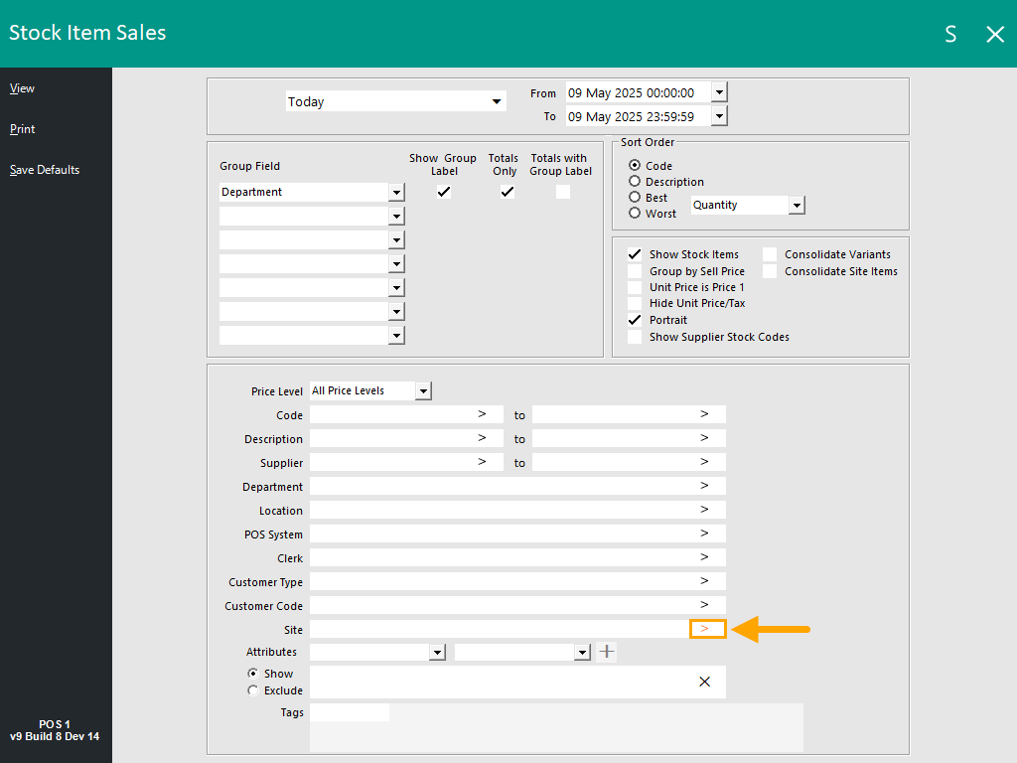Screen dimensions: 1017x763
Task: Clear attributes list with X icon
Action: 704,682
